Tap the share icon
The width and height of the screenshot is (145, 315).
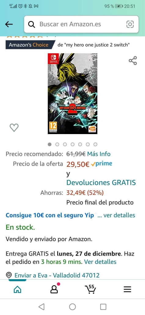click(x=133, y=61)
